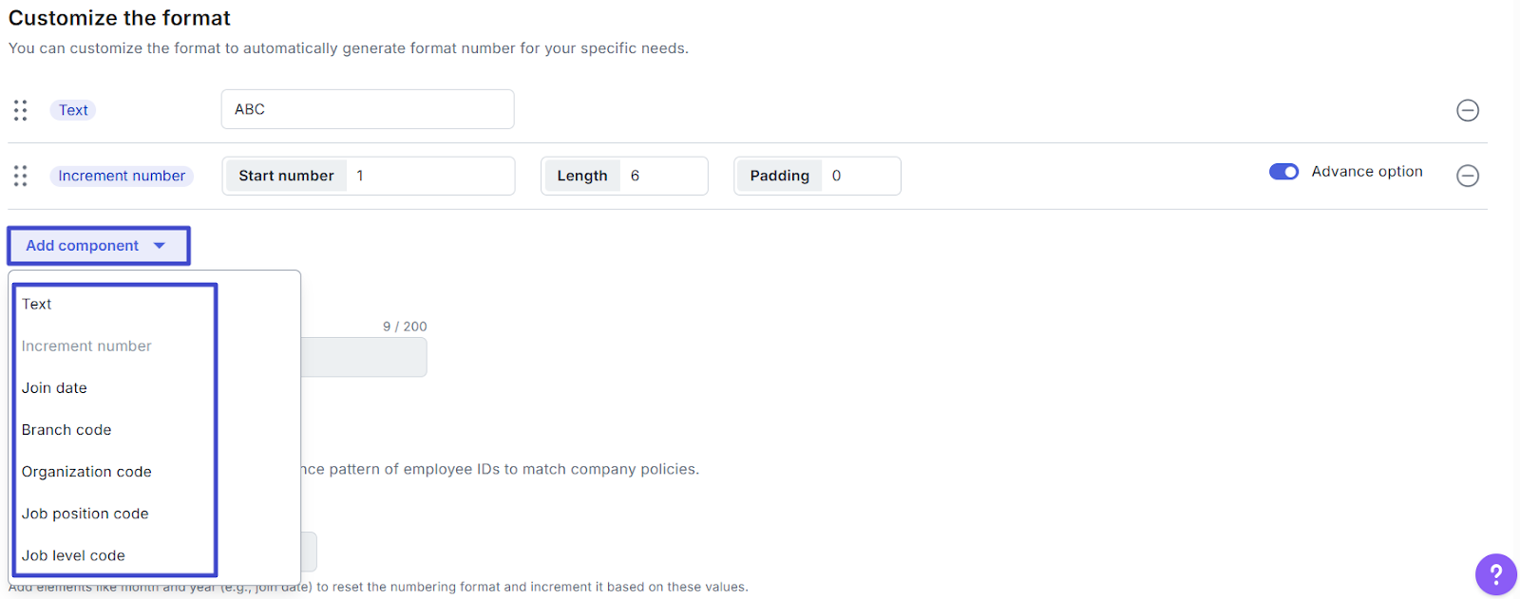Toggle the Advance option switch
This screenshot has width=1520, height=599.
tap(1283, 172)
